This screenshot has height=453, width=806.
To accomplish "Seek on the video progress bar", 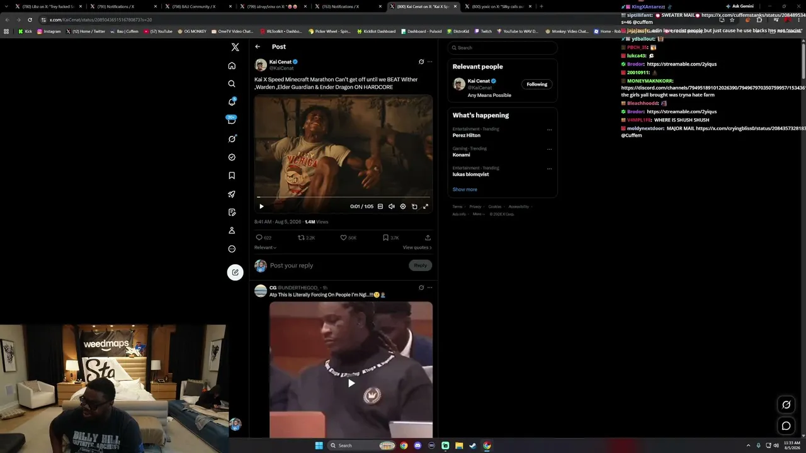I will [343, 198].
